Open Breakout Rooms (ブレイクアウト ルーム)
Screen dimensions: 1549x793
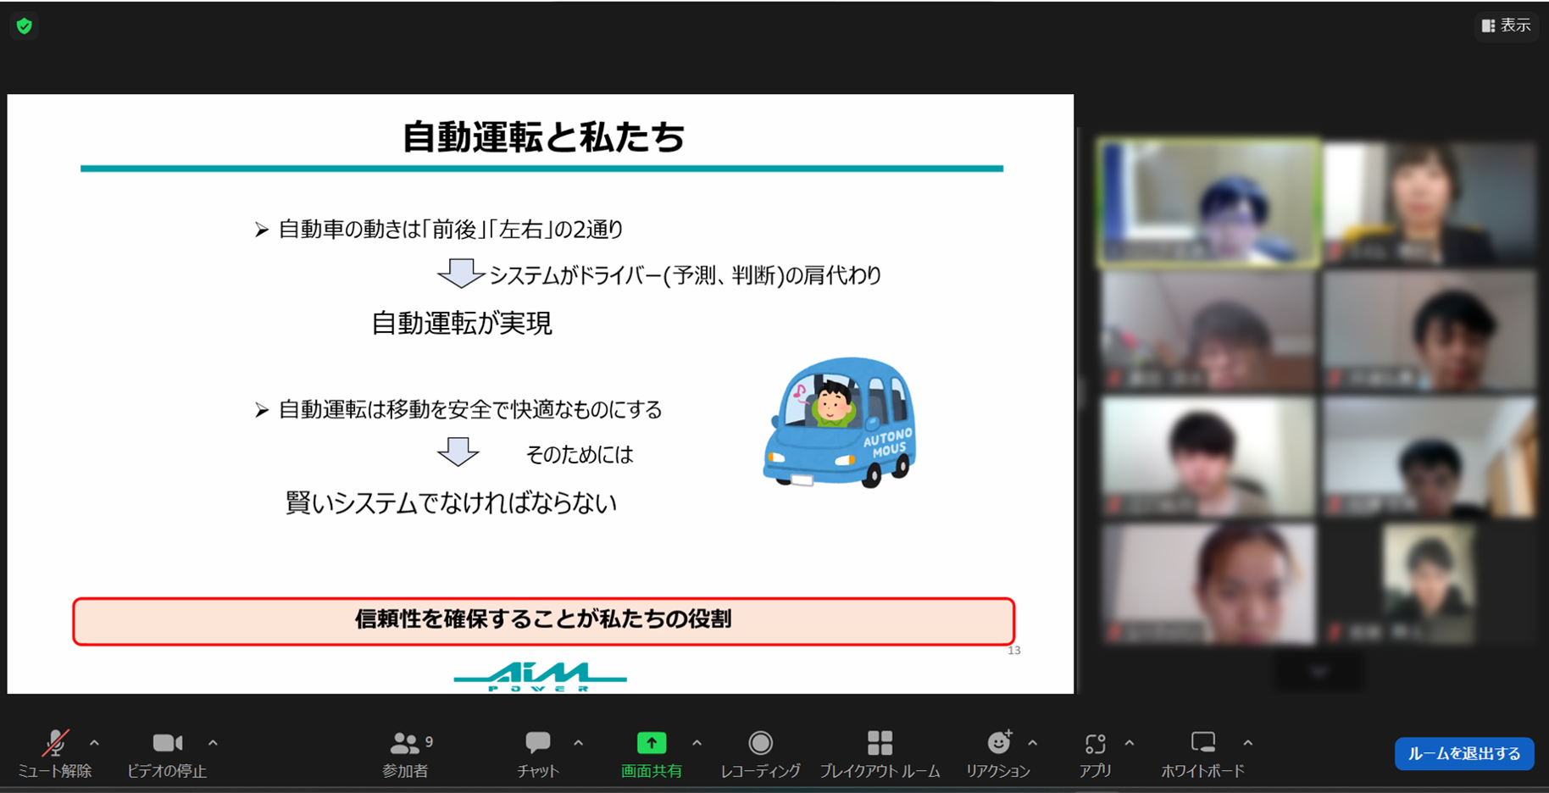click(880, 752)
